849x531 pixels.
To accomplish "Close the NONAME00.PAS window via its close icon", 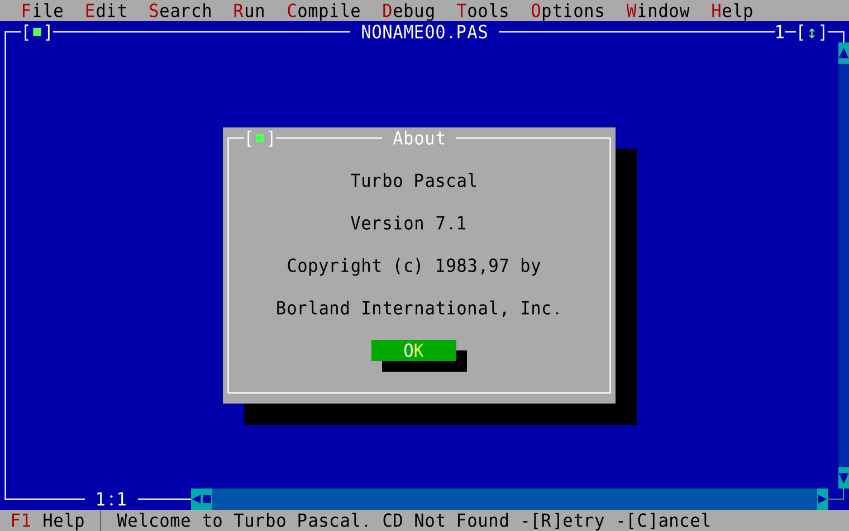I will pos(36,32).
